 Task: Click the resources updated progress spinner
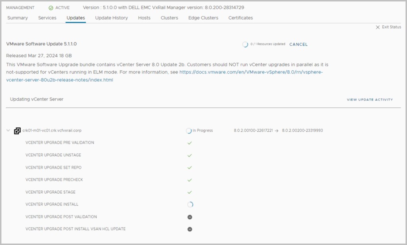(245, 45)
